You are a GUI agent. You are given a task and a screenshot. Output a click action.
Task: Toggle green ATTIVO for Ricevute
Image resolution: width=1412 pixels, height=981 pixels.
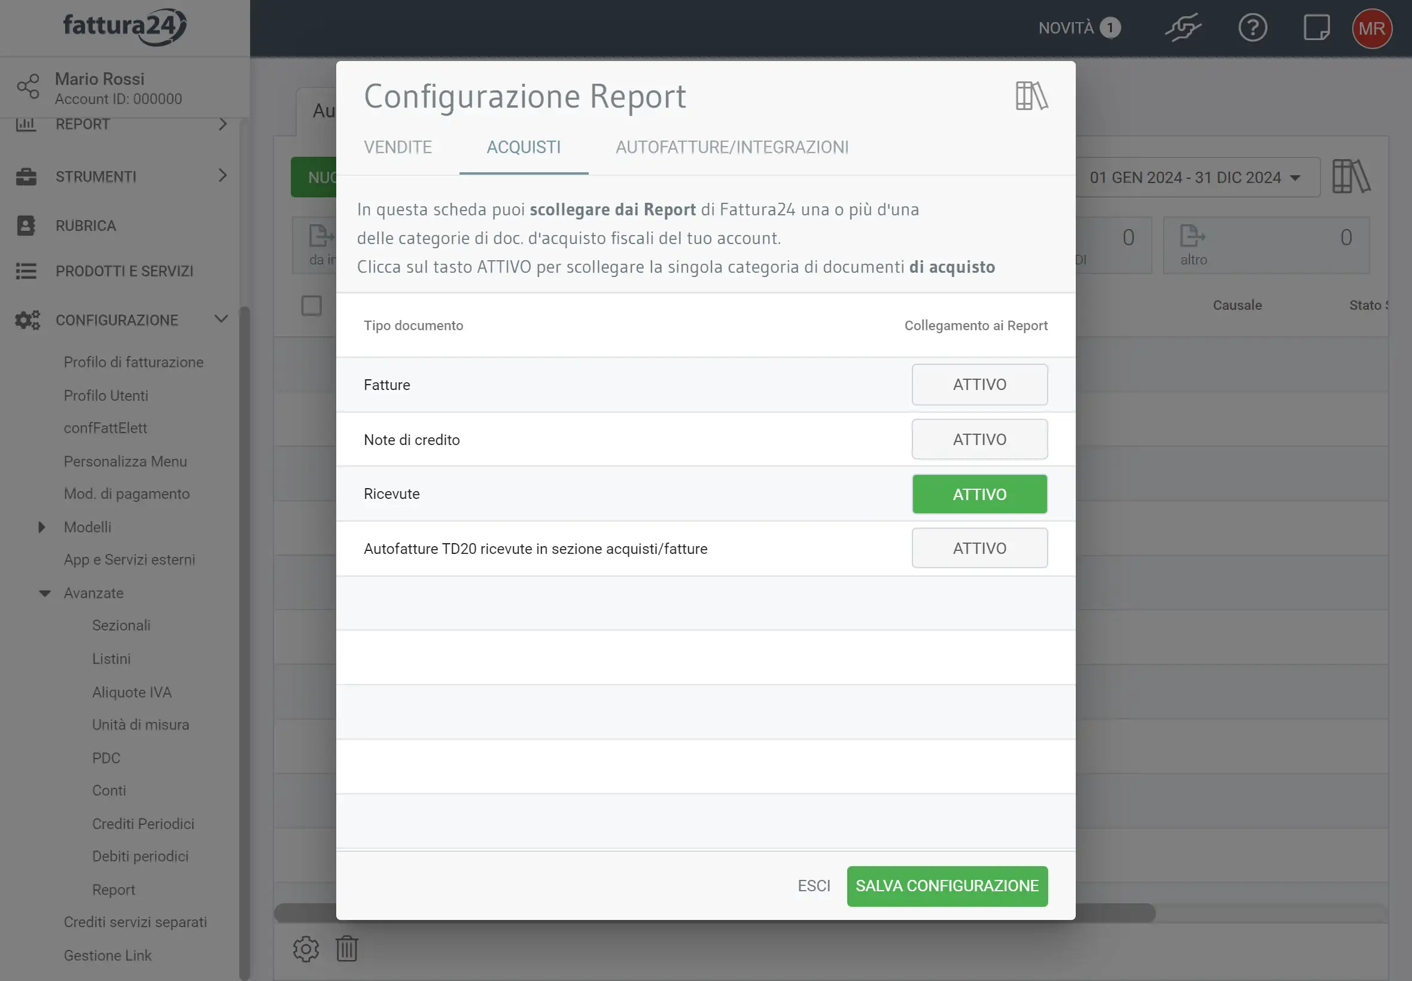click(x=979, y=494)
